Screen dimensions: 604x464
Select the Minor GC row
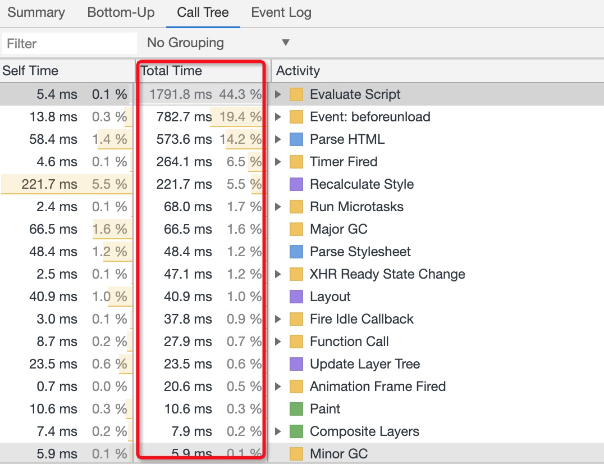click(338, 454)
